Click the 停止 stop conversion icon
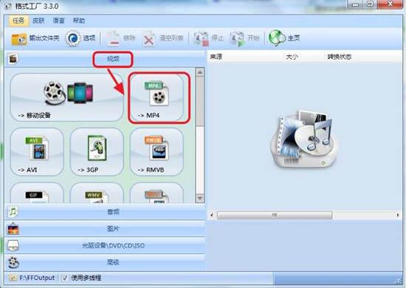 pyautogui.click(x=202, y=39)
